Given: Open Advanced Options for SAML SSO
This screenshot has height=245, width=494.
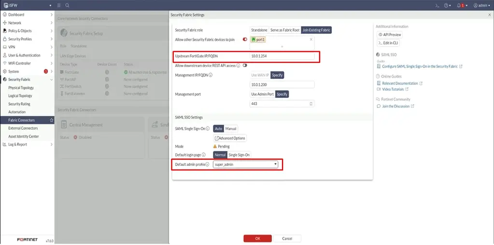Looking at the screenshot, I should pyautogui.click(x=230, y=138).
